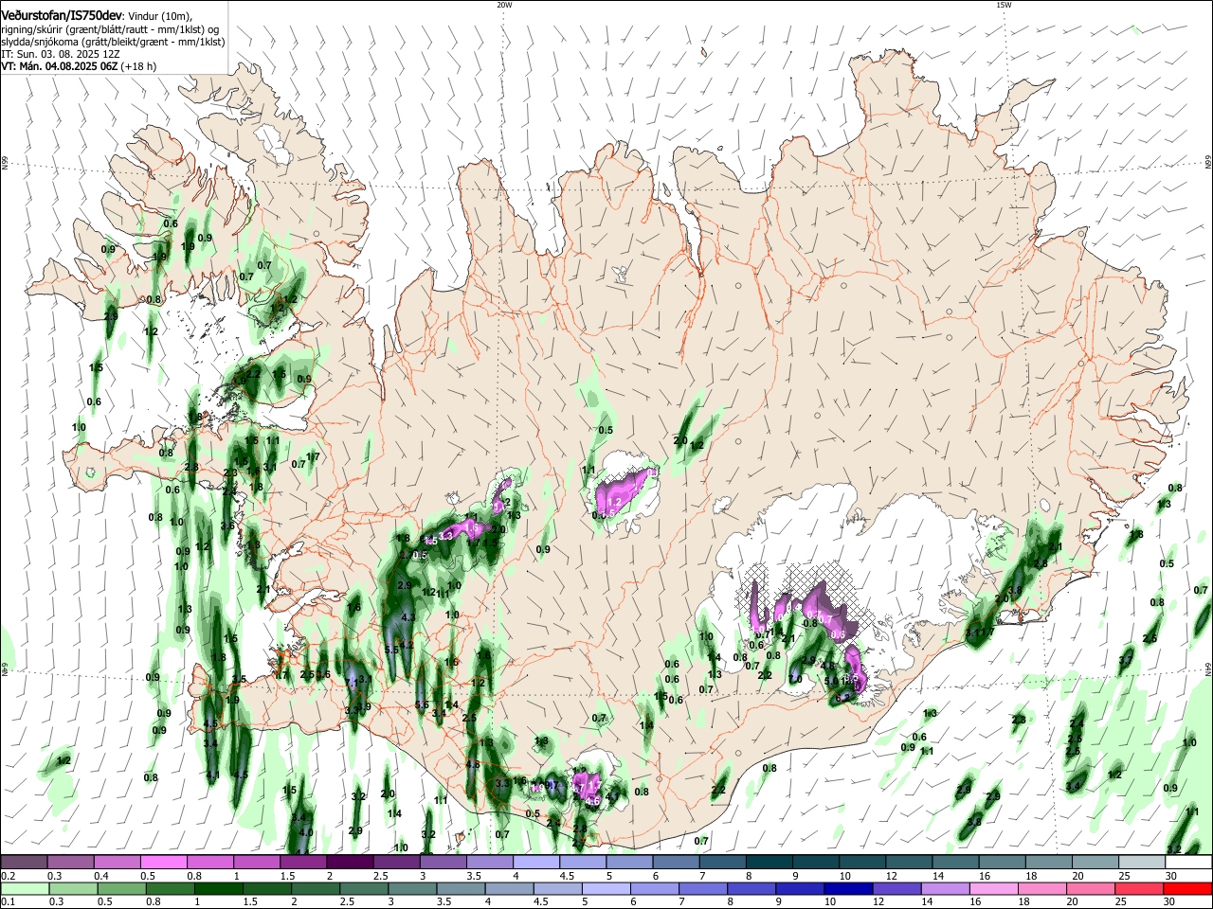Image resolution: width=1213 pixels, height=909 pixels.
Task: Select the 'Vindur (10m)' header text
Action: (160, 16)
